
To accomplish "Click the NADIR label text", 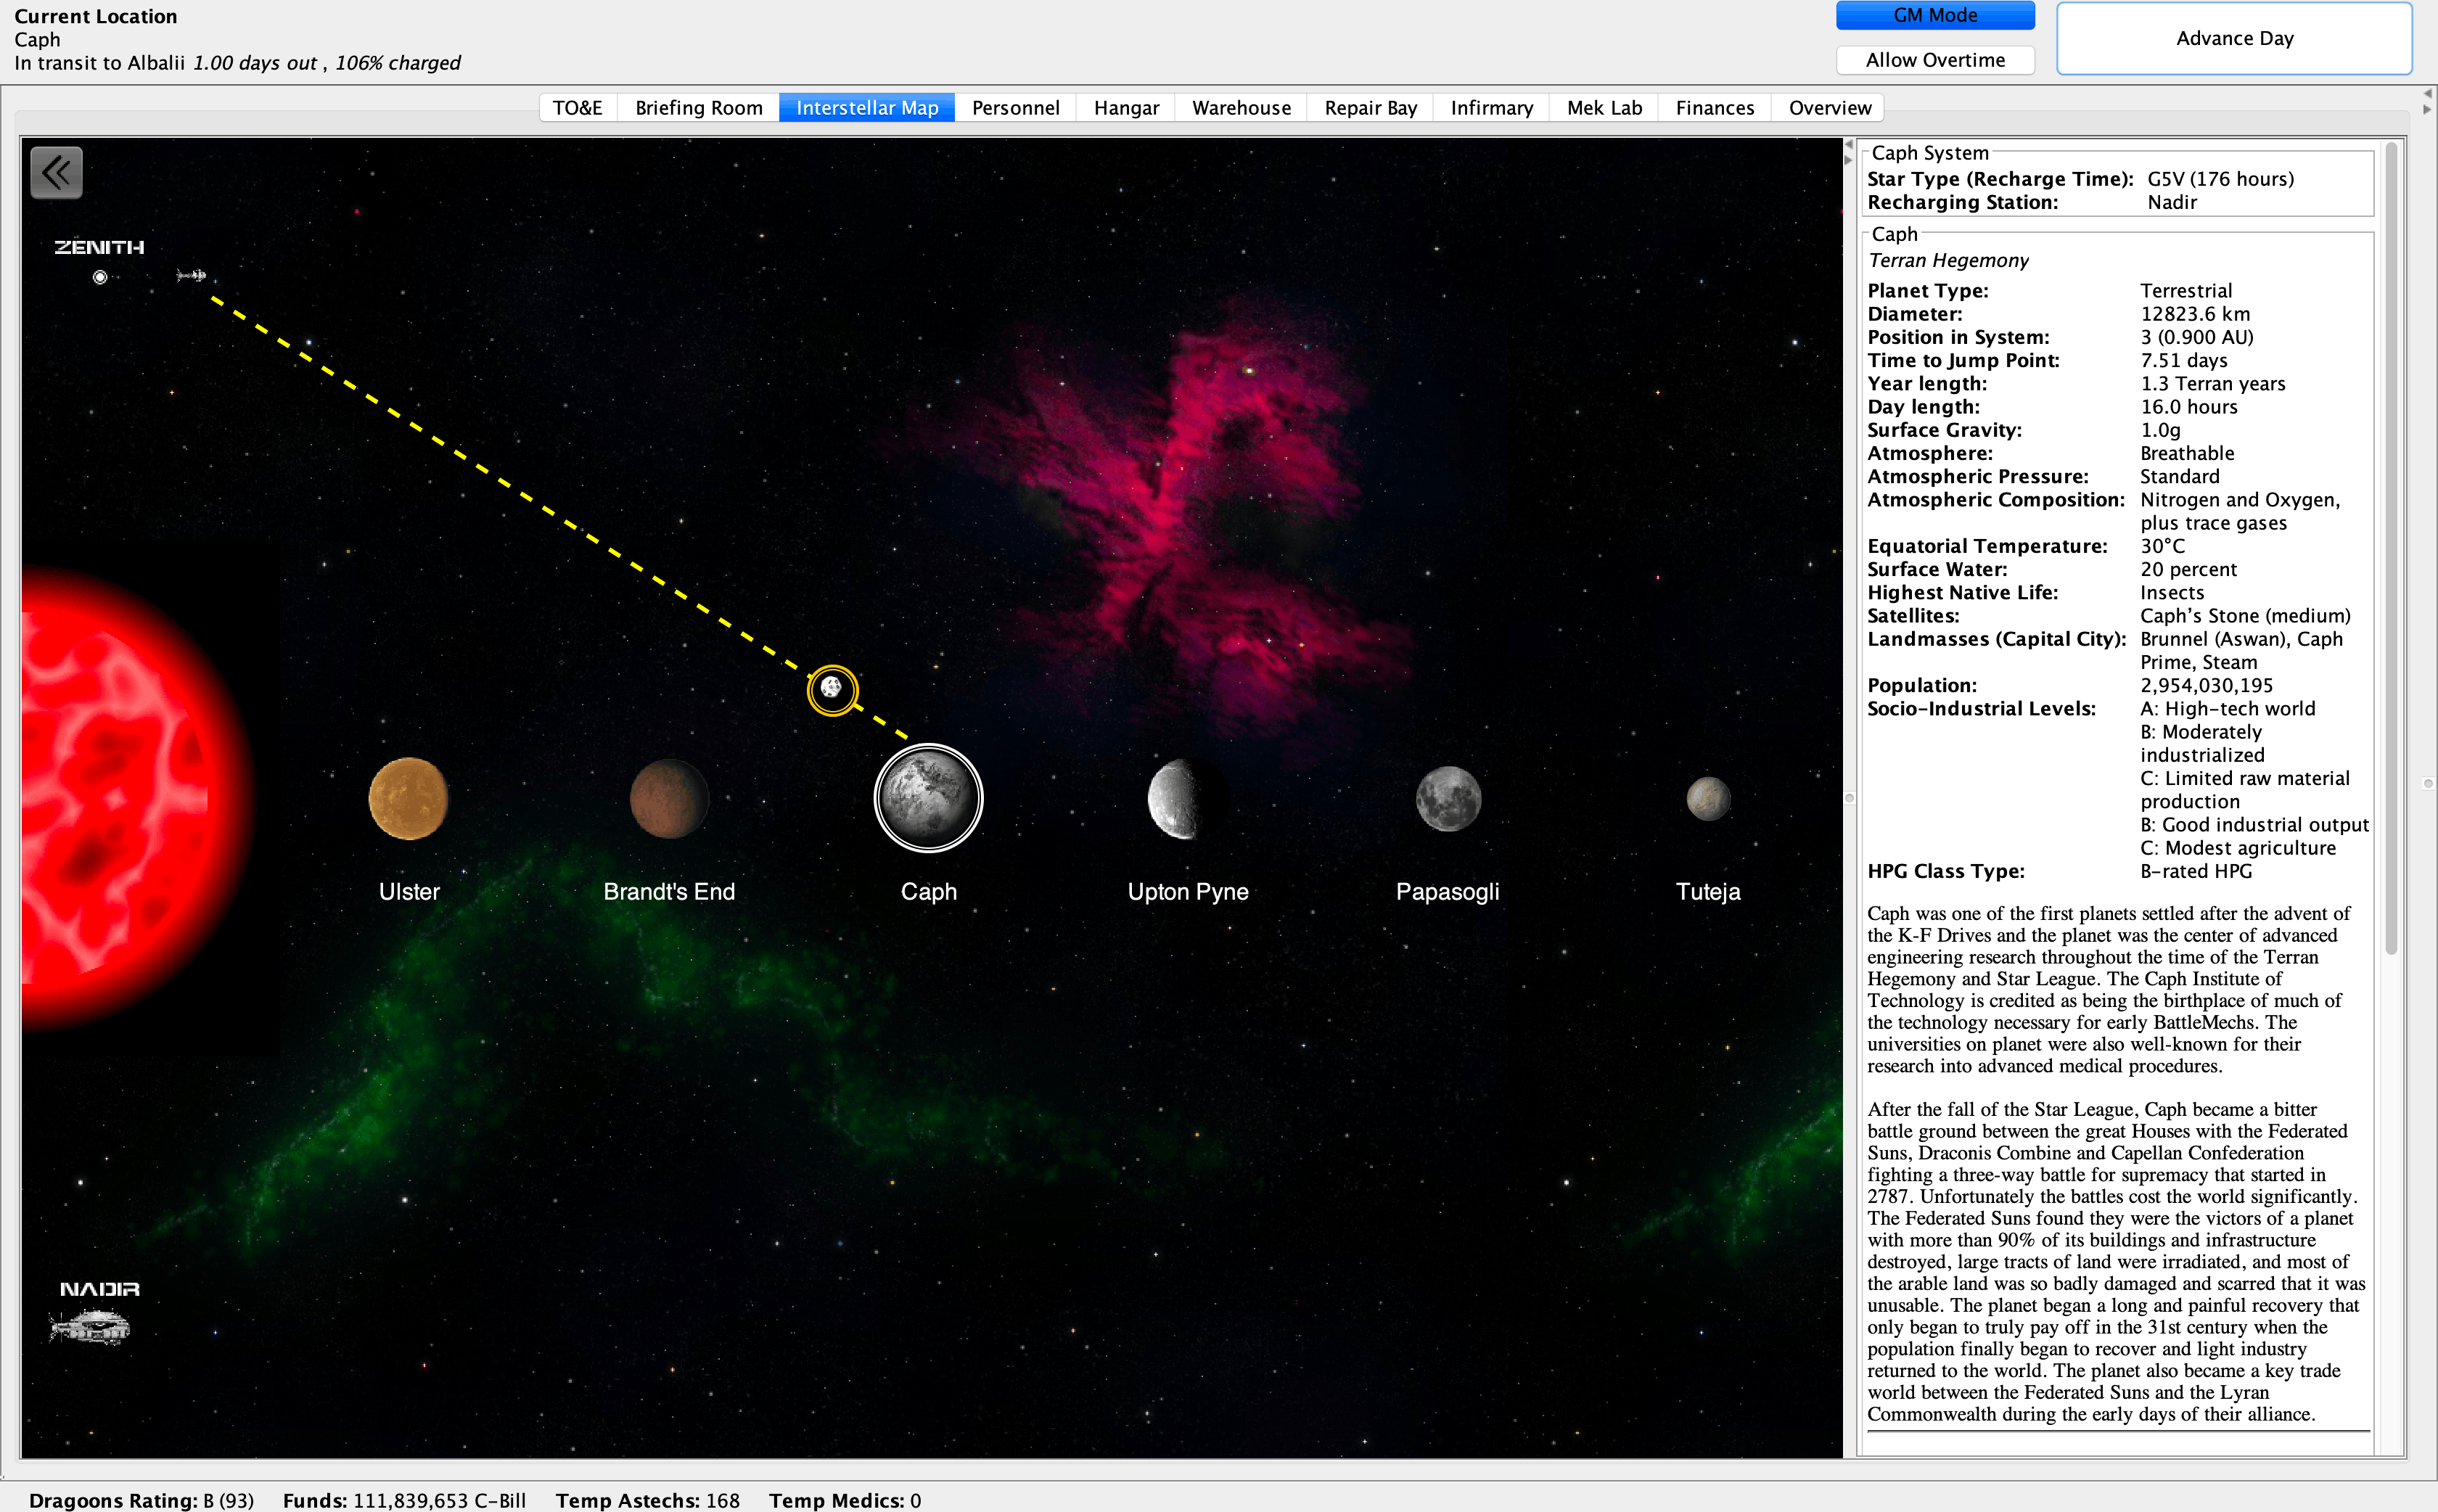I will pyautogui.click(x=99, y=1289).
